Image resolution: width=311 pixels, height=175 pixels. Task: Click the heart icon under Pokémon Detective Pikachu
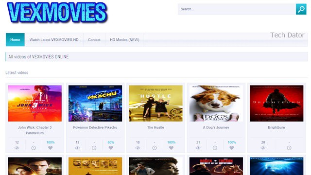click(111, 148)
